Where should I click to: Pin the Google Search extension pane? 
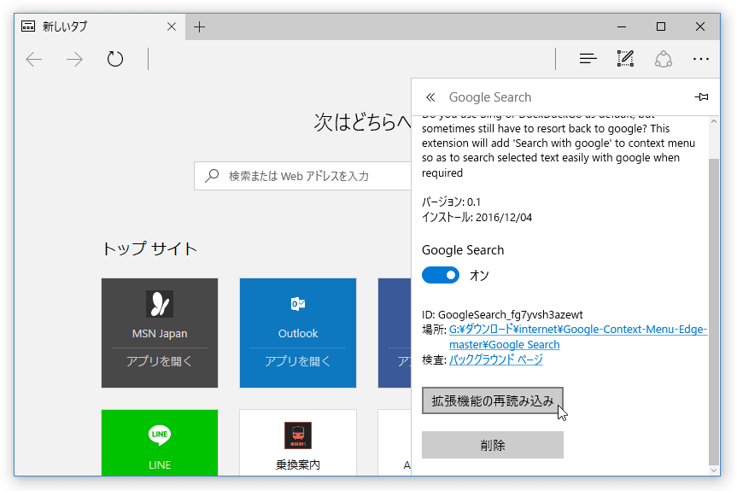701,97
